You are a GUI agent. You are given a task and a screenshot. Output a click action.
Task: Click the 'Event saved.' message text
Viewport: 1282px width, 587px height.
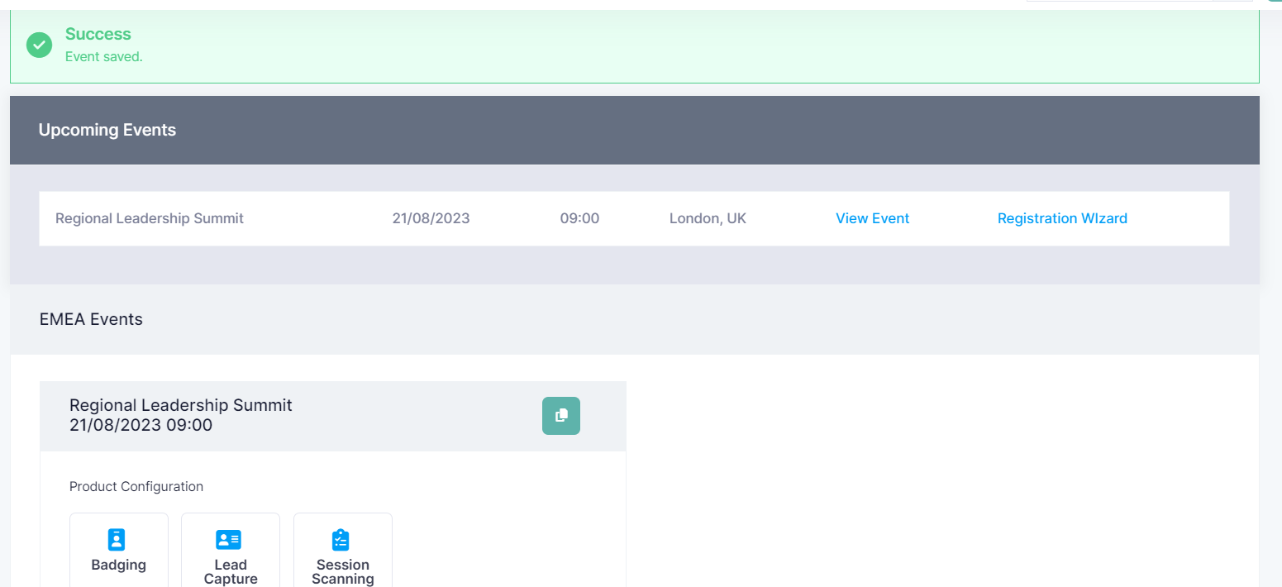104,57
